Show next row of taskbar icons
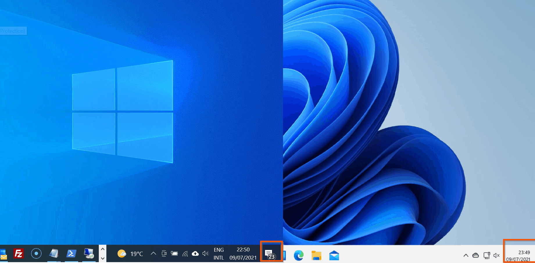The height and width of the screenshot is (263, 535). pyautogui.click(x=103, y=258)
